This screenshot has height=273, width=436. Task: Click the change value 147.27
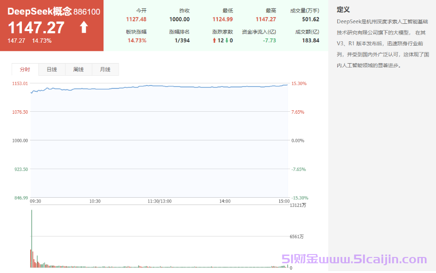tap(17, 41)
